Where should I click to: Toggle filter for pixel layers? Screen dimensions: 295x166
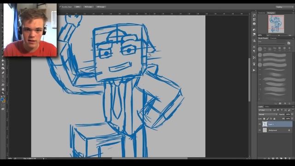[x=274, y=110]
